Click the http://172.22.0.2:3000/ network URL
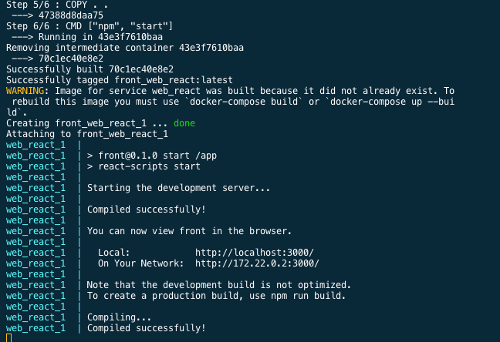 (257, 263)
